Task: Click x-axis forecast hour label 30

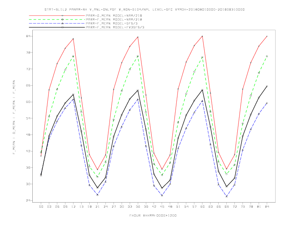Action: click(122, 207)
